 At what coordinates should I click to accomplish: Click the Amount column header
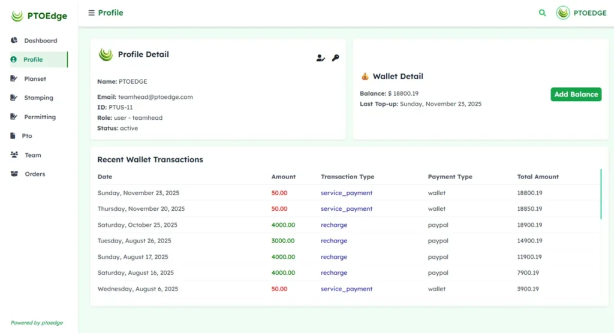(x=284, y=177)
